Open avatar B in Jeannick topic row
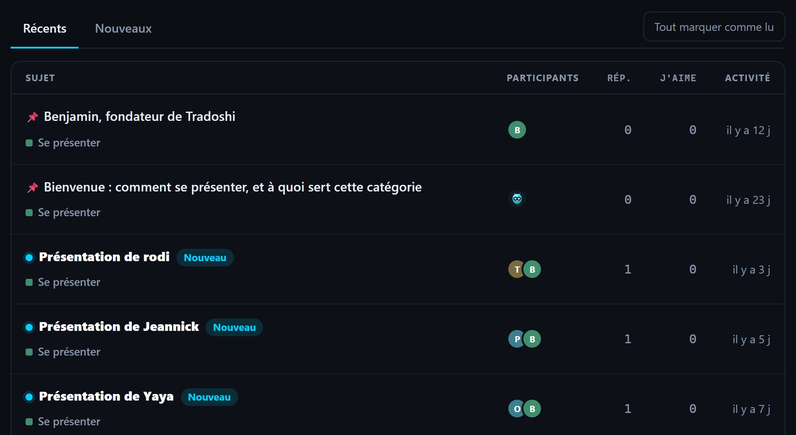The image size is (796, 435). [532, 339]
